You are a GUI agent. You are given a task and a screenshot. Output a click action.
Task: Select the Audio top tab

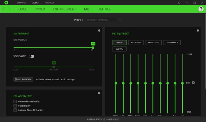click(35, 3)
